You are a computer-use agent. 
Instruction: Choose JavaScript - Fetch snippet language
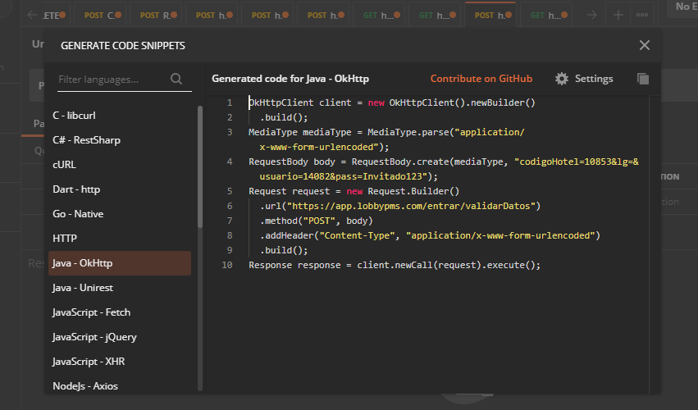(x=91, y=312)
